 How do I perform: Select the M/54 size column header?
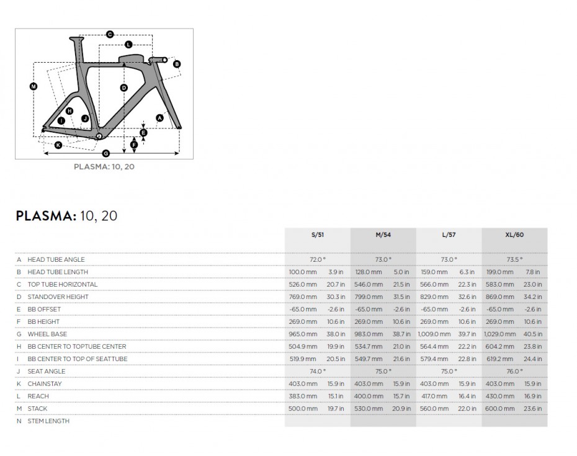point(383,235)
